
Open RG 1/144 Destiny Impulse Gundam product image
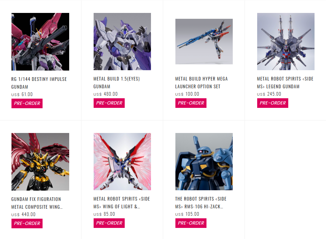[40, 42]
